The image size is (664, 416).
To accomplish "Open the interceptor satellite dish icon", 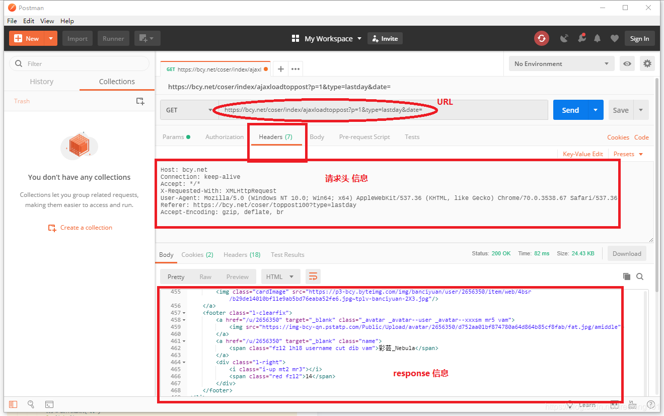I will [x=564, y=38].
